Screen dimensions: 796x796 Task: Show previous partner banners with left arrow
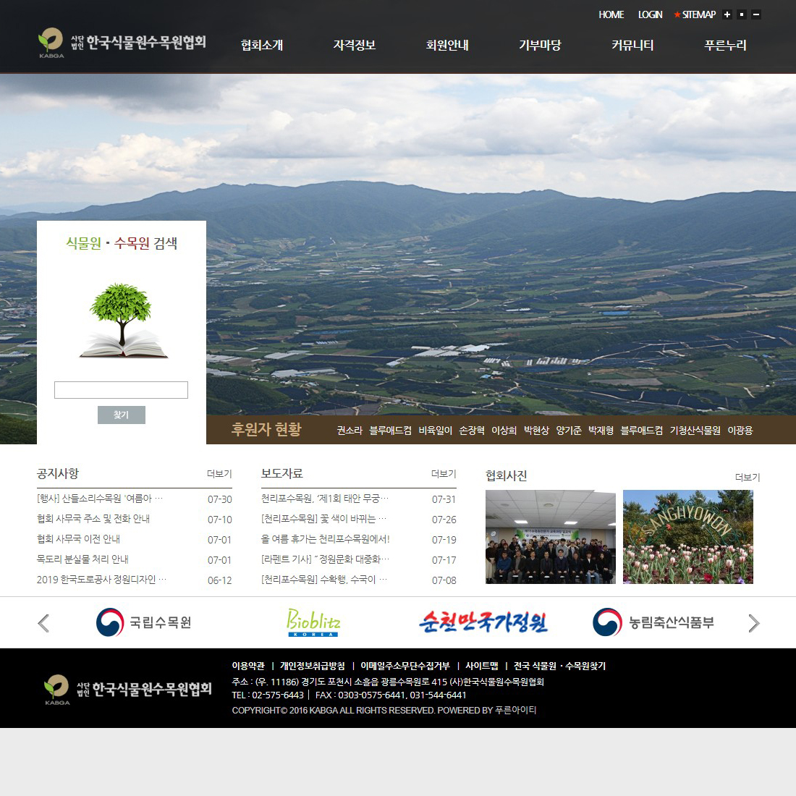[43, 623]
